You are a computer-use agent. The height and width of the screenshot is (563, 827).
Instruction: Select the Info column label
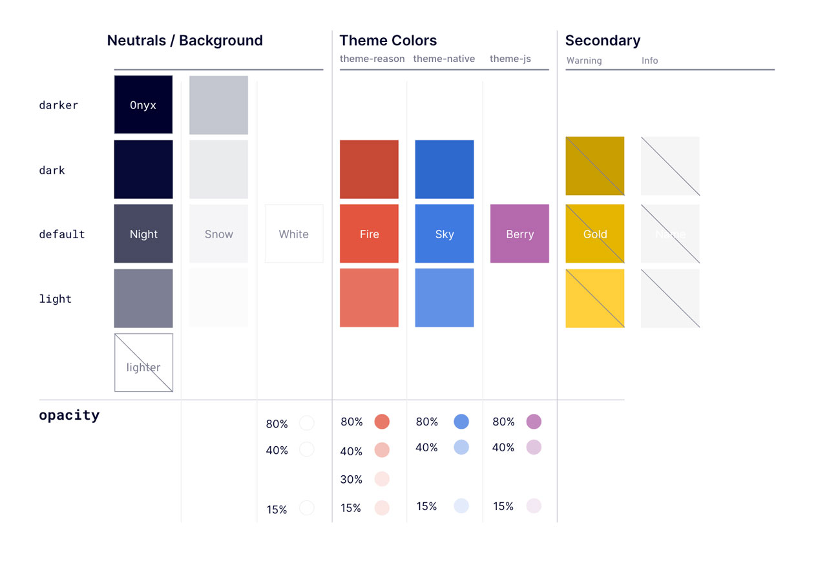(649, 61)
